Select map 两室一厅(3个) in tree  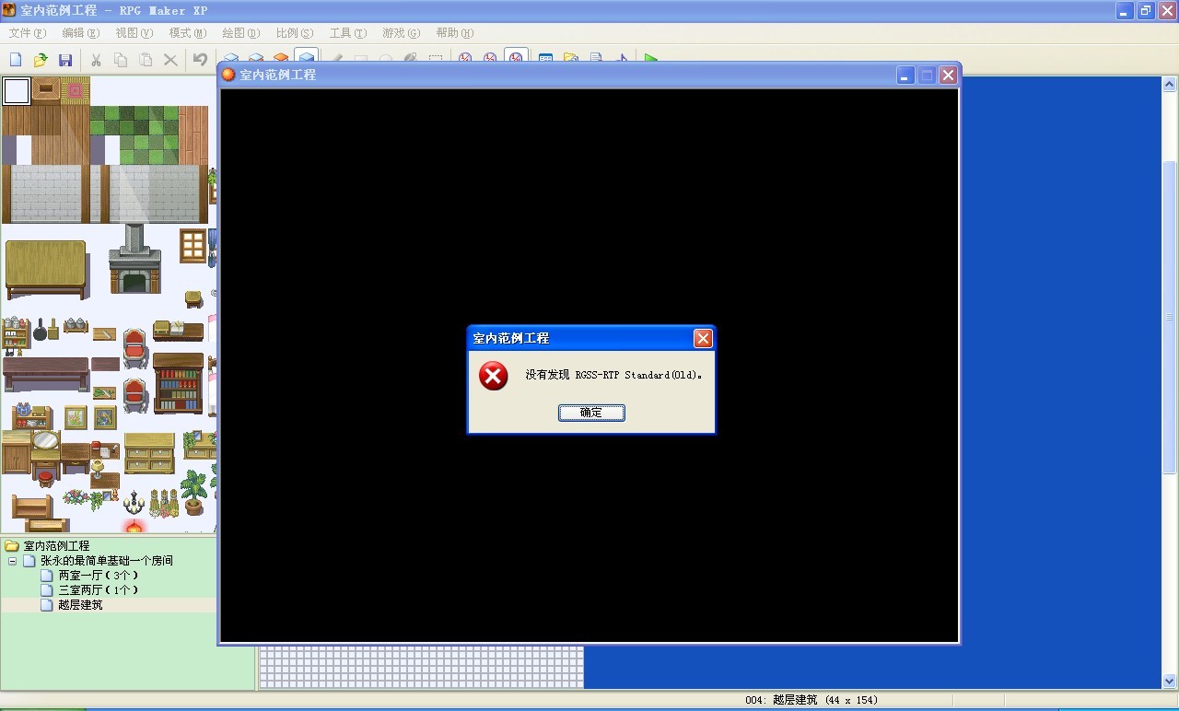tap(99, 576)
